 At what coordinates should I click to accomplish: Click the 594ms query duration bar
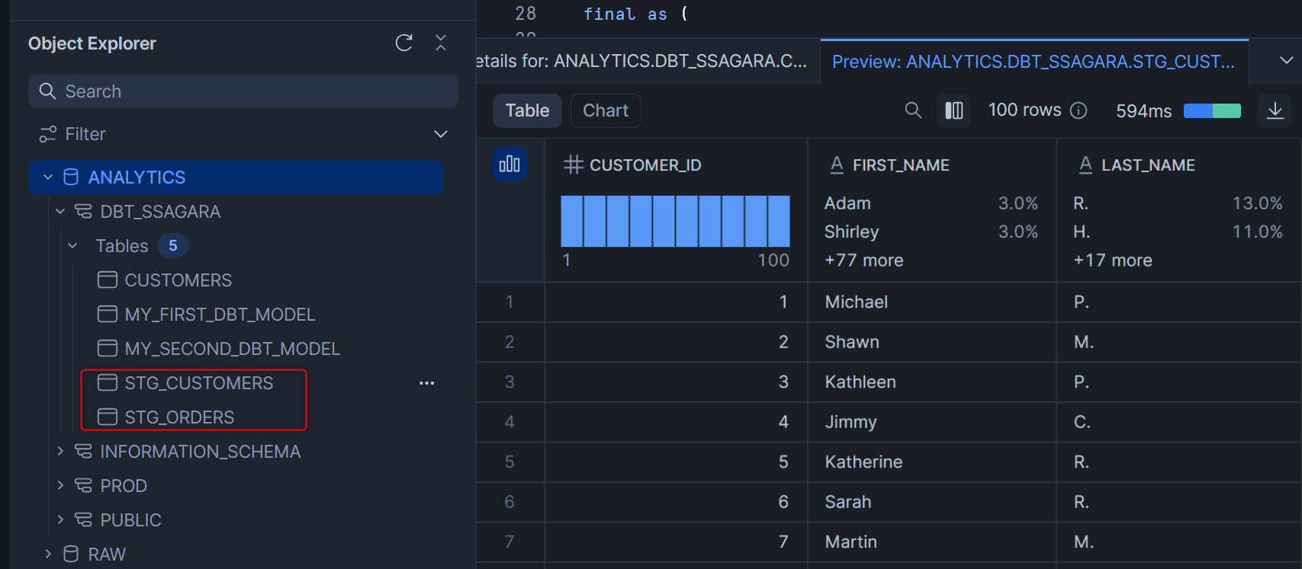pyautogui.click(x=1212, y=110)
